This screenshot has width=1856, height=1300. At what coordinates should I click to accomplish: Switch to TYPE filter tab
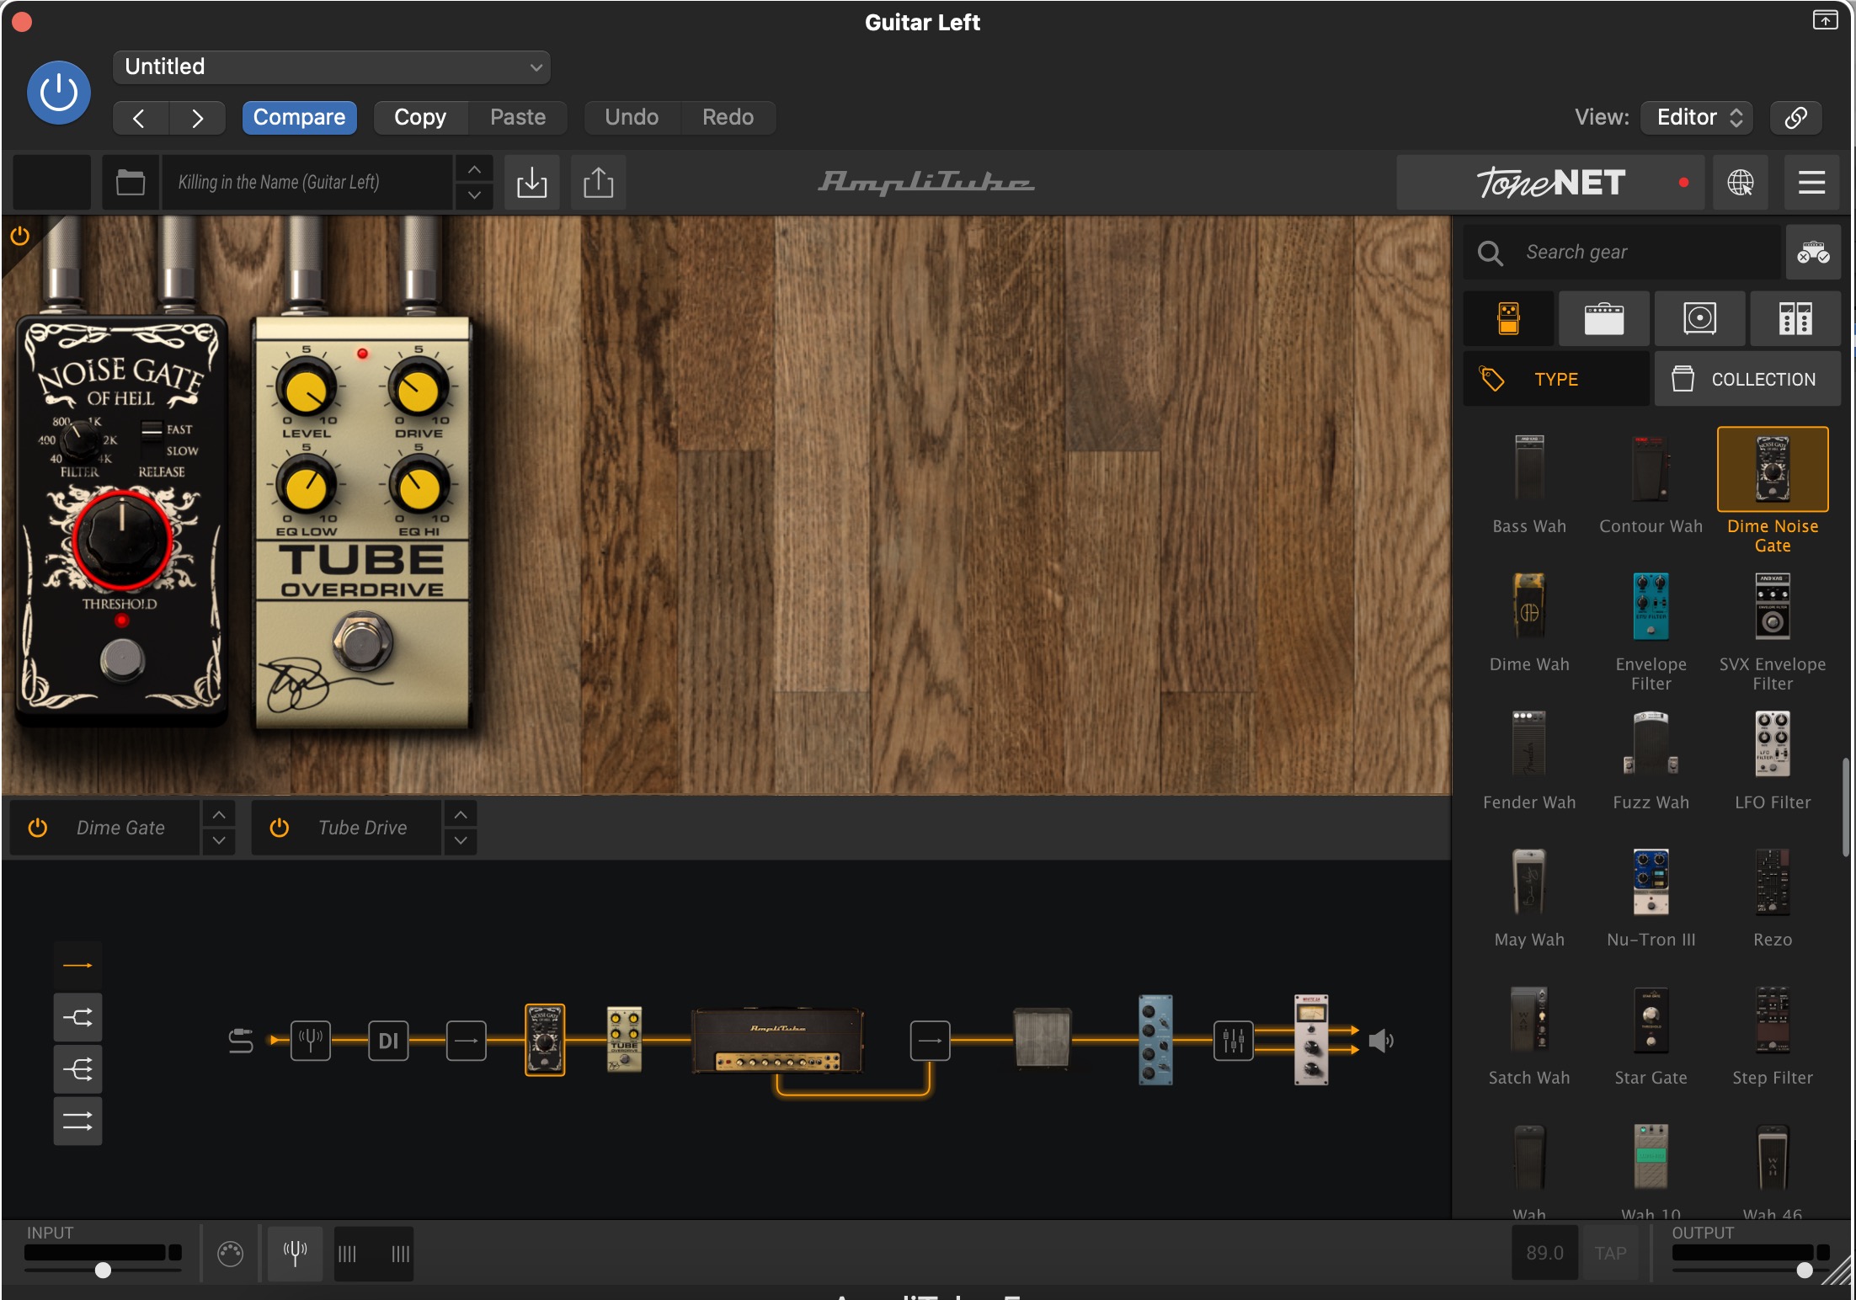(1556, 379)
